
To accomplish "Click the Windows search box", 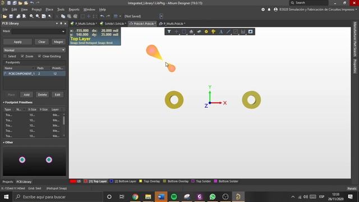I will click(x=57, y=197).
